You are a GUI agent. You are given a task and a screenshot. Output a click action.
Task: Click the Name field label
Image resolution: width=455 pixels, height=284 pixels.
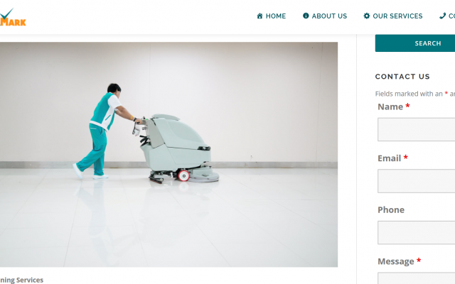point(390,107)
